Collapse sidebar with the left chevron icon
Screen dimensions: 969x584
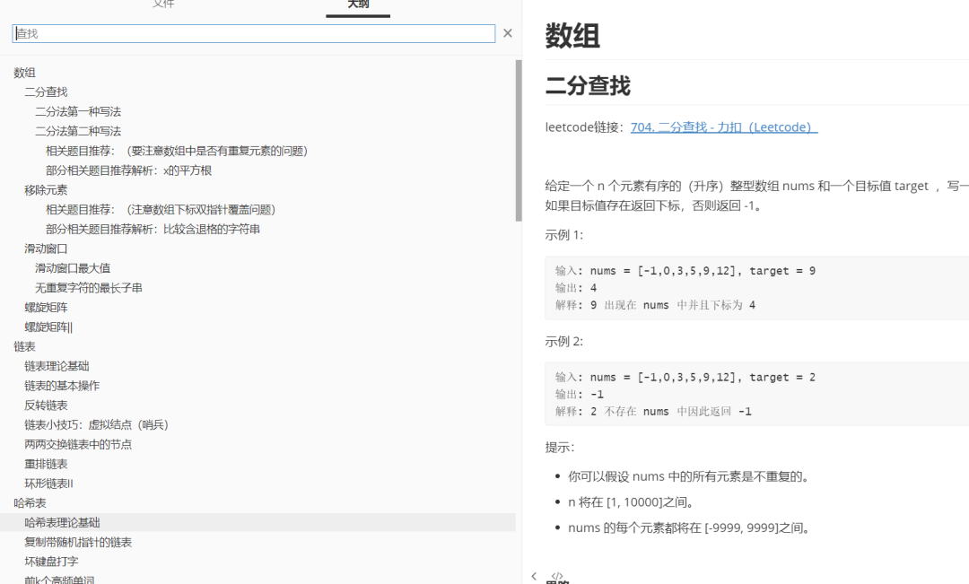[534, 576]
